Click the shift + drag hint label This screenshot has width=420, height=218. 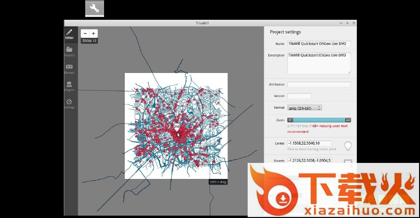coord(218,182)
